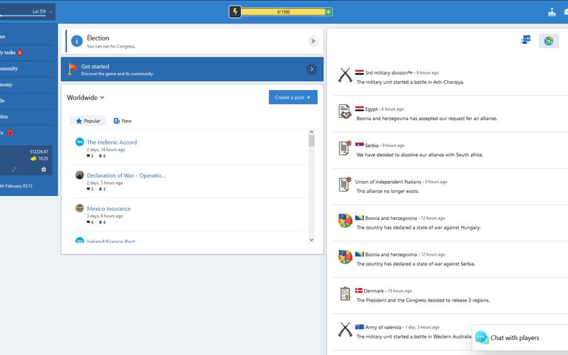
Task: Click the energy progress bar 0/1500
Action: (x=283, y=11)
